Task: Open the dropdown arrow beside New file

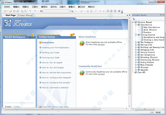Action: pyautogui.click(x=7, y=11)
